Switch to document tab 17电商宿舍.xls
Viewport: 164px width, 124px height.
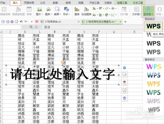(x=53, y=22)
